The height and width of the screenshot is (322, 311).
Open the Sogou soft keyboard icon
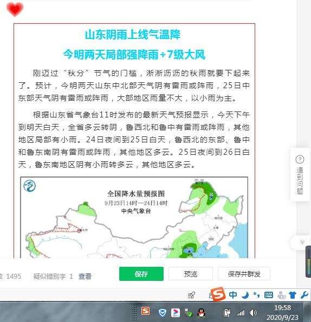coord(268,295)
